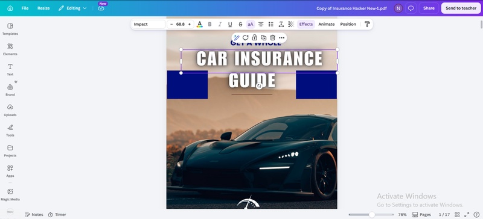
Task: Open letter and line spacing options
Action: (x=281, y=24)
